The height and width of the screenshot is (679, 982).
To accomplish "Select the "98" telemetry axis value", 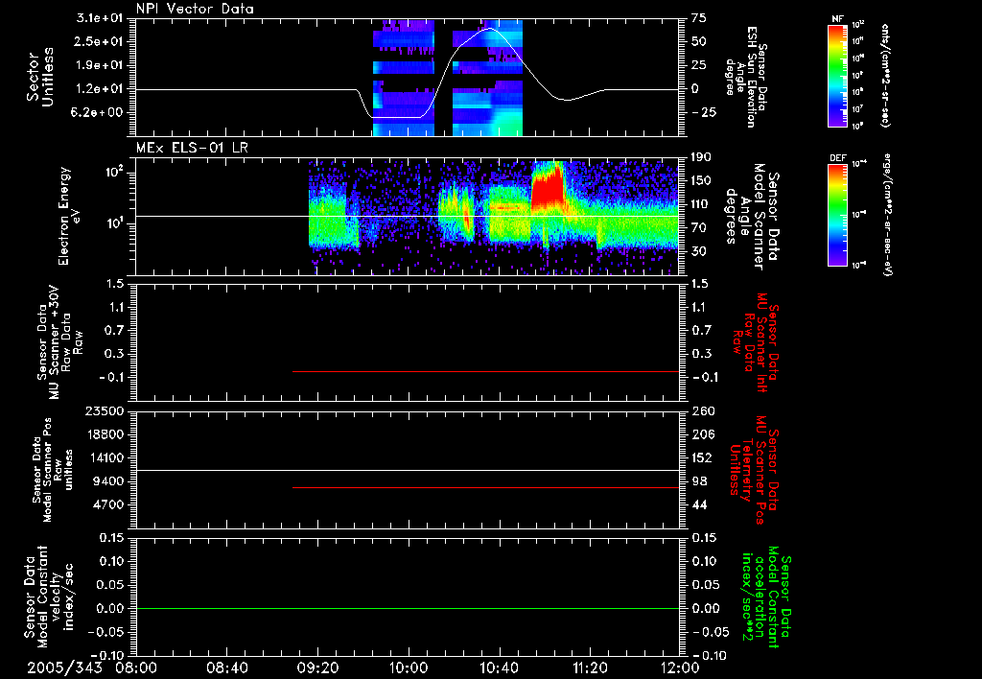I will tap(699, 481).
